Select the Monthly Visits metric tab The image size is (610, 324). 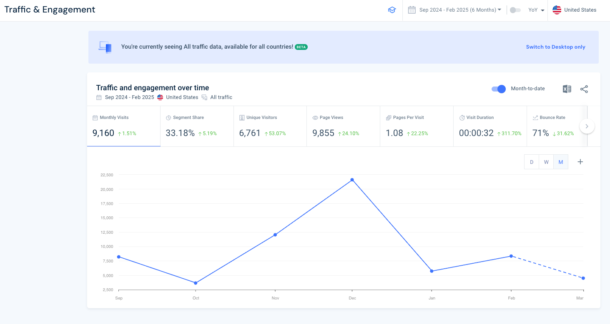click(x=123, y=126)
